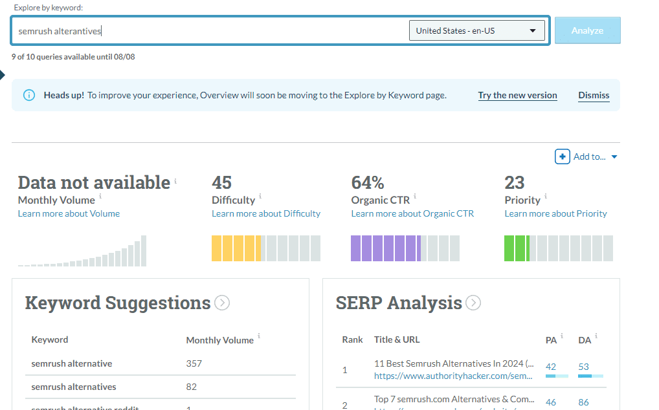The width and height of the screenshot is (659, 410).
Task: Click info icon beside Monthly Volume heading
Action: (x=100, y=196)
